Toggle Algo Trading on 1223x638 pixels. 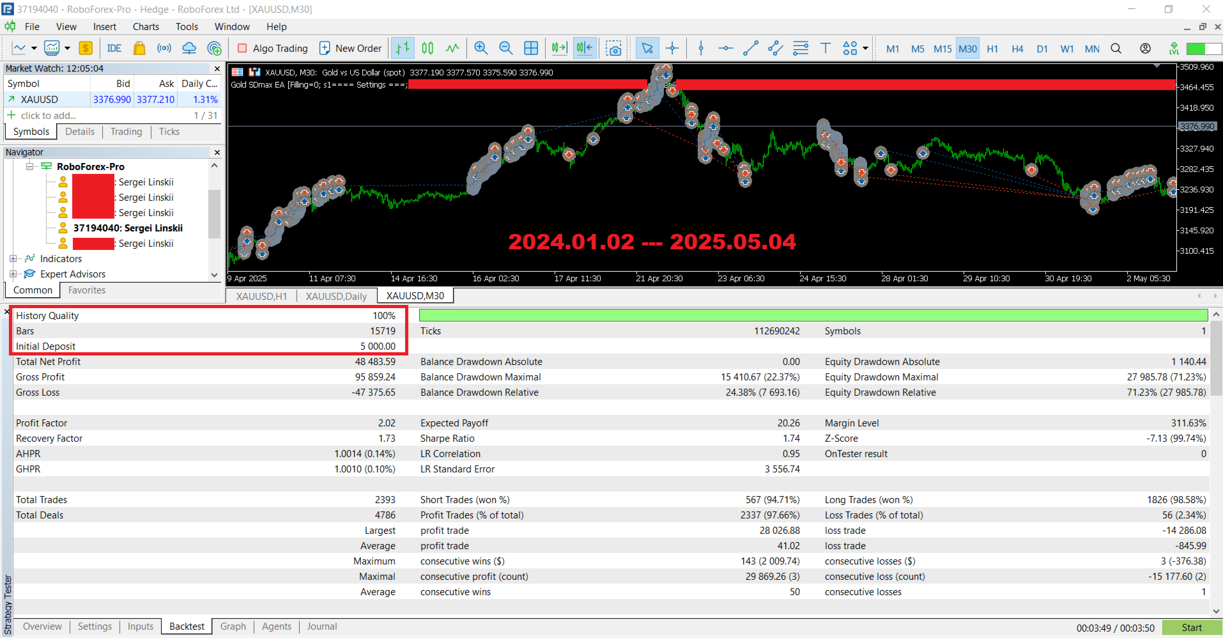273,48
